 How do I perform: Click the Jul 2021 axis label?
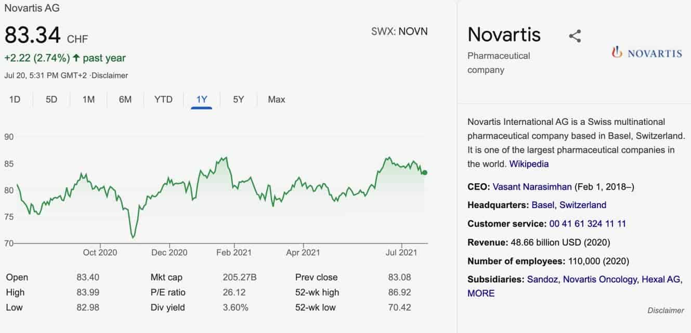[x=401, y=252]
